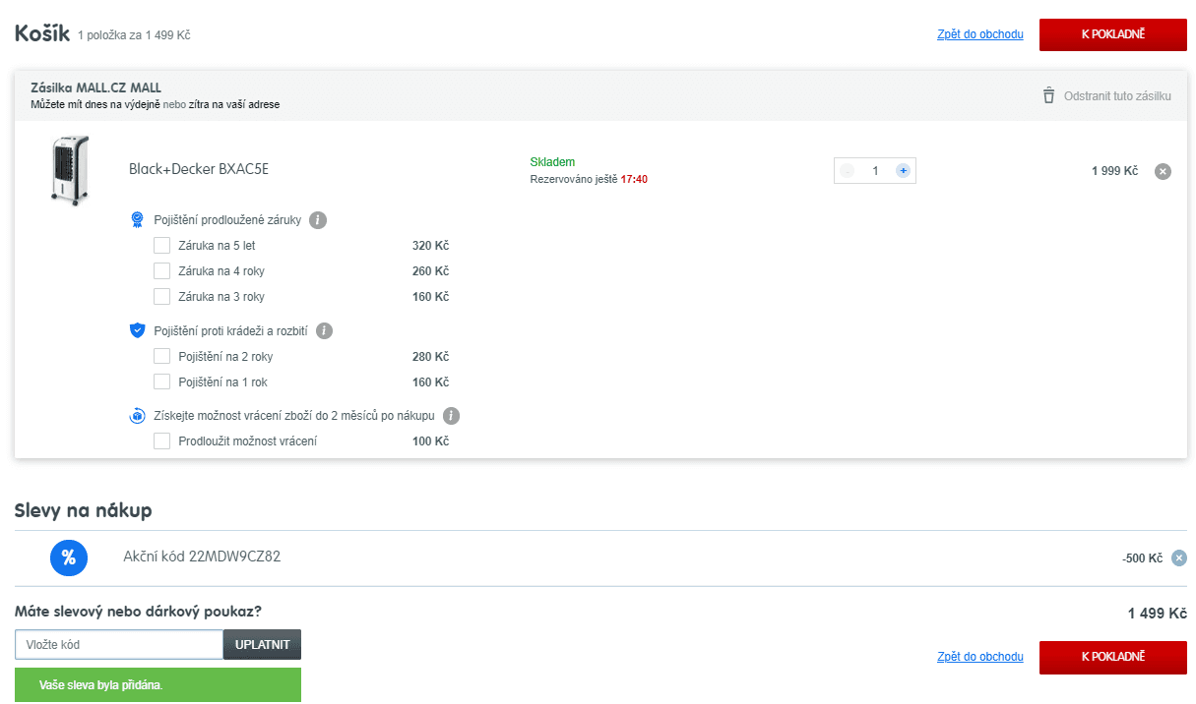Click the Zásilka MALL.CZ MALL heading

tap(95, 88)
